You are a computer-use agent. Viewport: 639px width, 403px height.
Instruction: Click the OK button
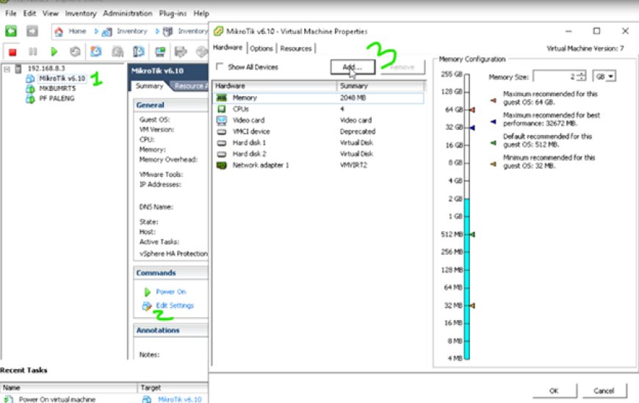[554, 391]
